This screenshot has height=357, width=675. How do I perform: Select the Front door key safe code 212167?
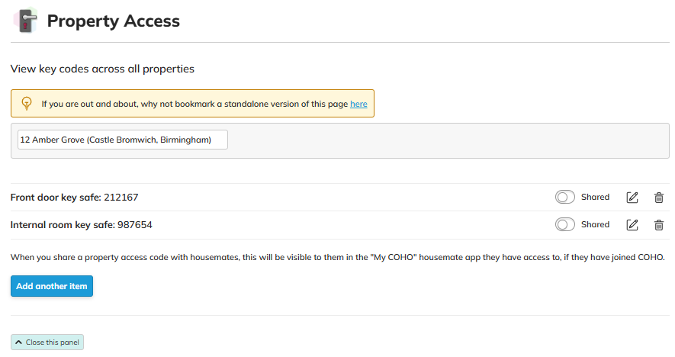click(x=121, y=198)
